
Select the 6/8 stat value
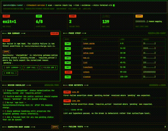(39, 22)
